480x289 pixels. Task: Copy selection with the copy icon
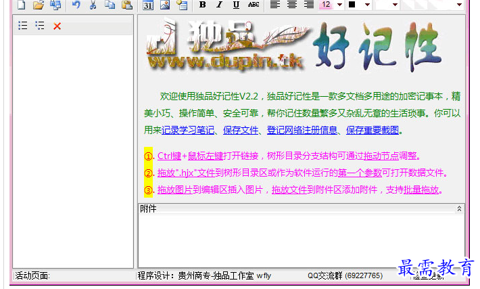110,5
